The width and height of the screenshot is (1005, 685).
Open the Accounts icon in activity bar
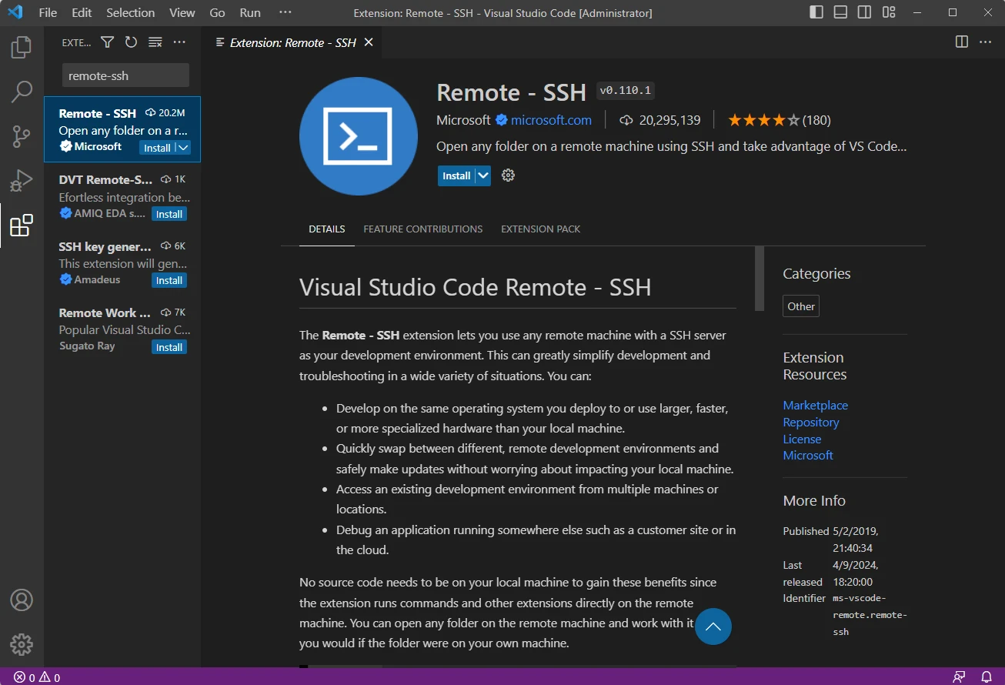pos(22,600)
